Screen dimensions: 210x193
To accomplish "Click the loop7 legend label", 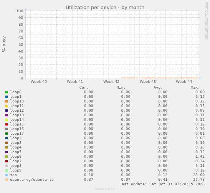I will 16,161.
